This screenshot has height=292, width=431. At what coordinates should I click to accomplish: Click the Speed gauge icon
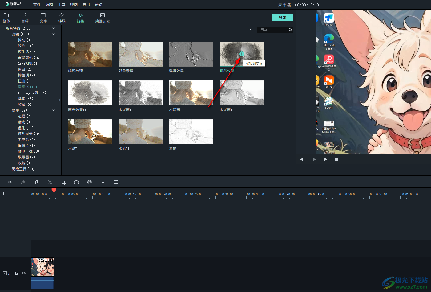tap(76, 182)
